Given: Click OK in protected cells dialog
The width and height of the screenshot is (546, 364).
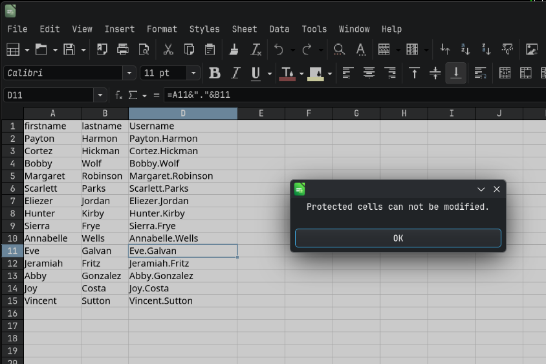Looking at the screenshot, I should point(398,238).
